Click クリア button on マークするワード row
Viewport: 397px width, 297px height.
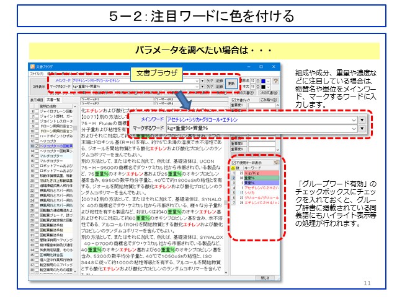(210, 87)
